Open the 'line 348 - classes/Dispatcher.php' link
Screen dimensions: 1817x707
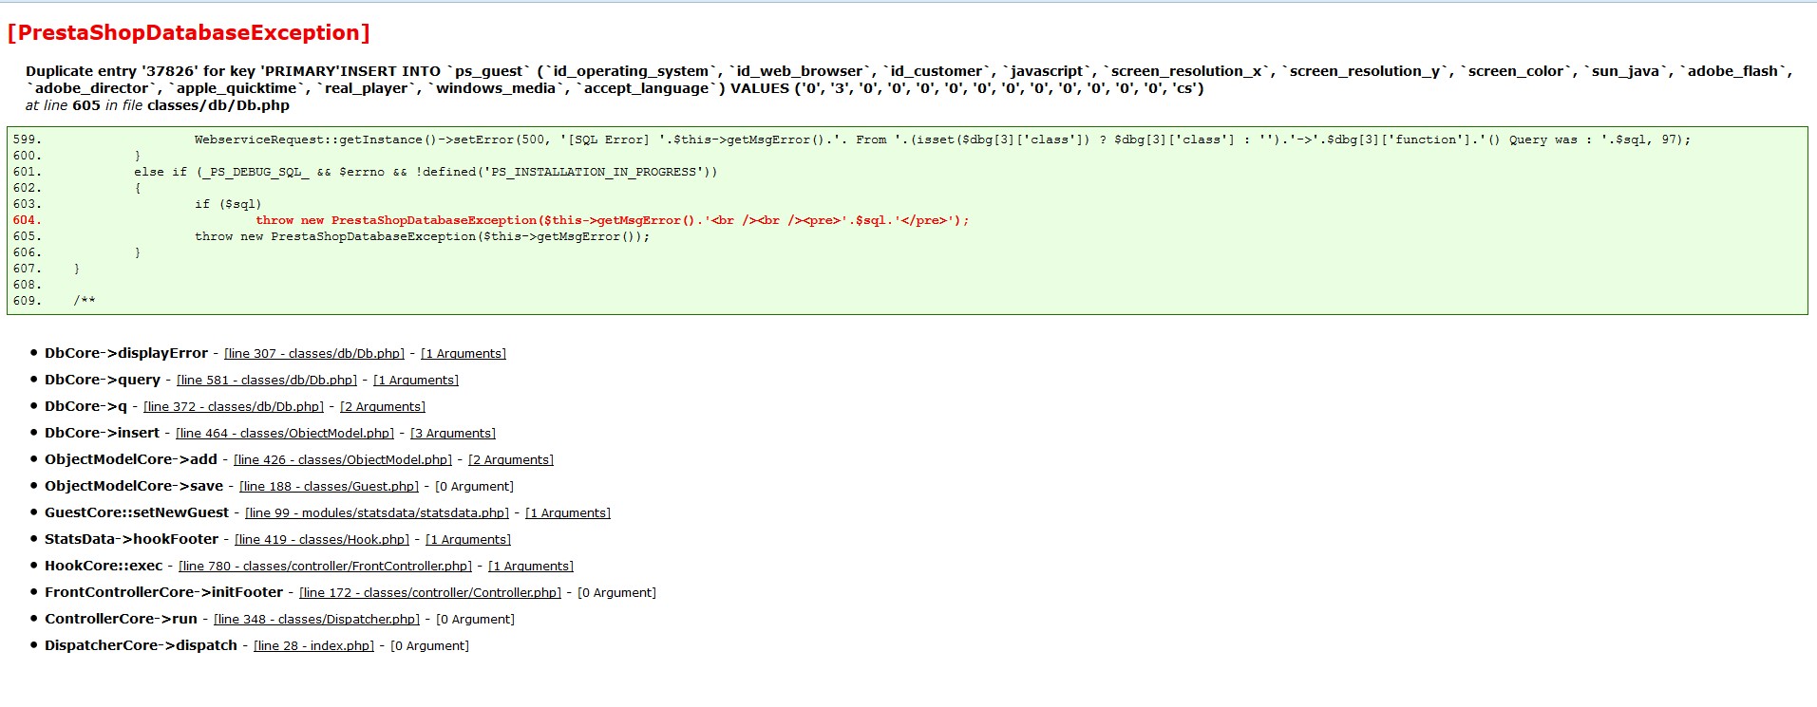point(317,619)
